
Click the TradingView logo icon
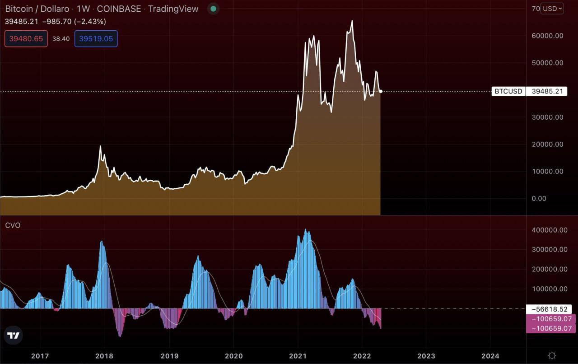[x=14, y=336]
